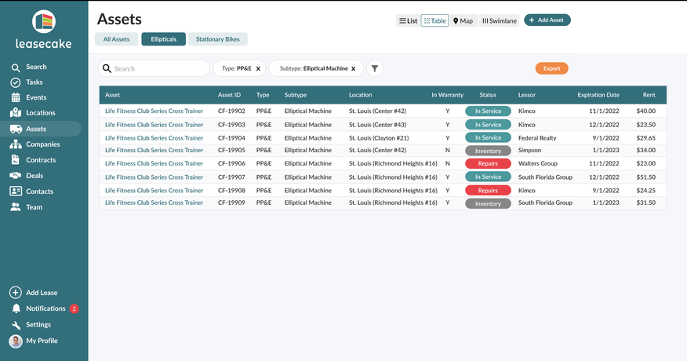The height and width of the screenshot is (361, 687).
Task: Switch to Swimlane view
Action: coord(499,21)
